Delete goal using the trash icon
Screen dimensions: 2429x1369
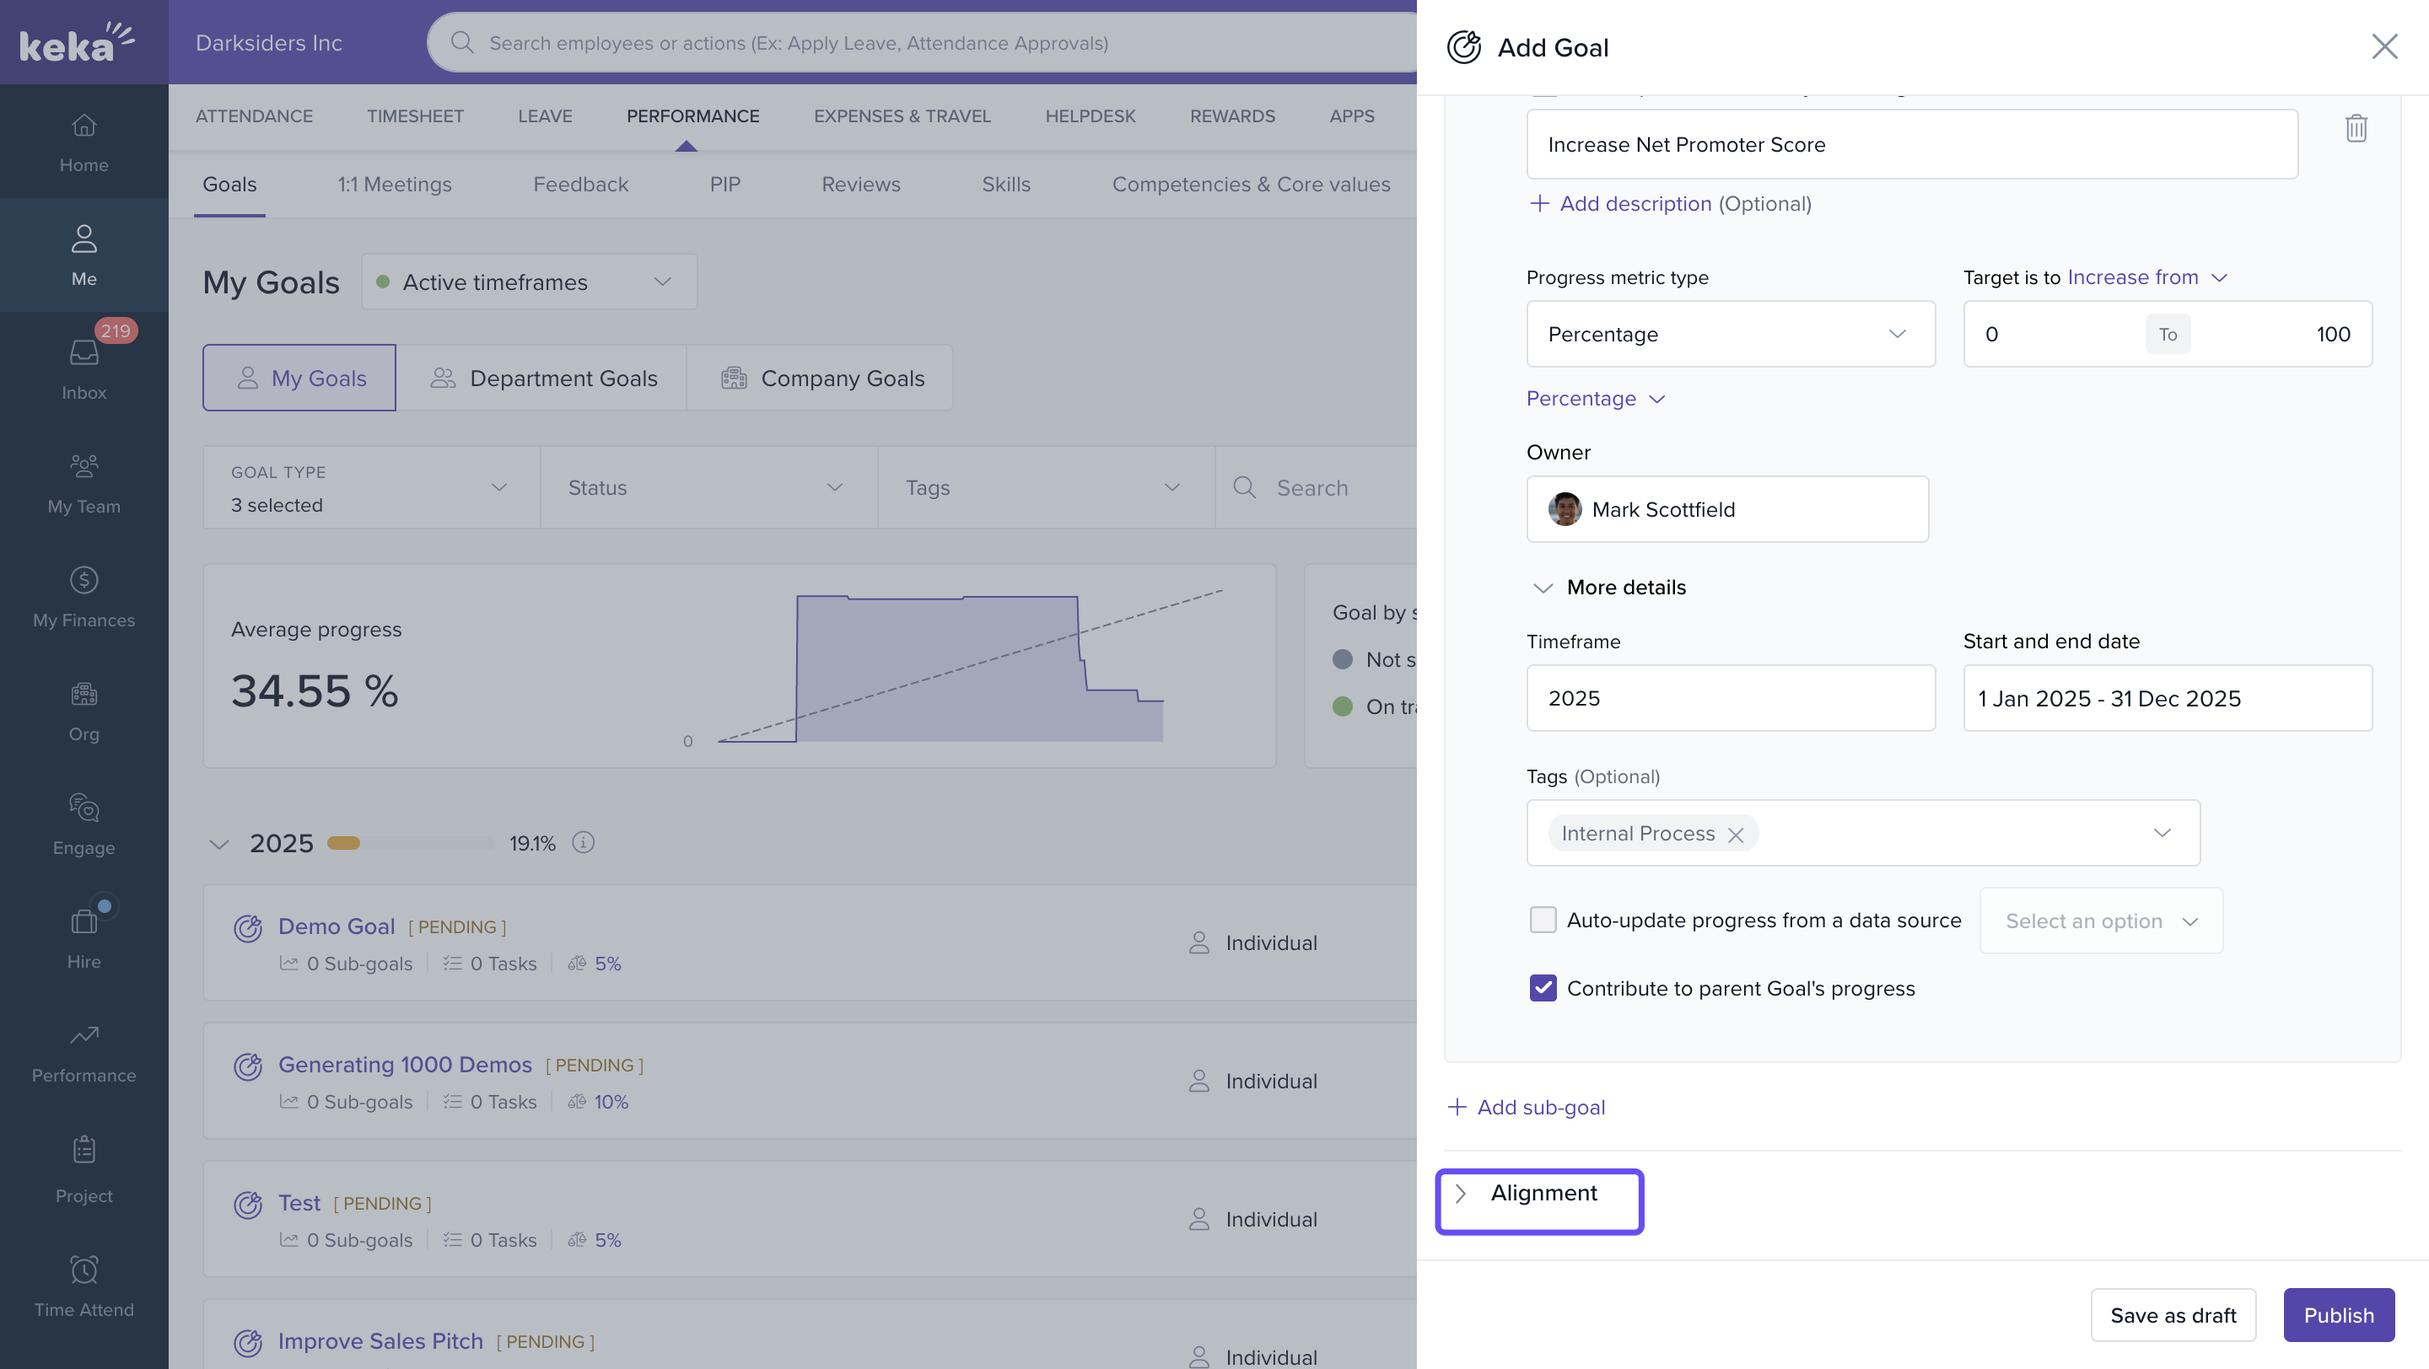click(x=2355, y=128)
